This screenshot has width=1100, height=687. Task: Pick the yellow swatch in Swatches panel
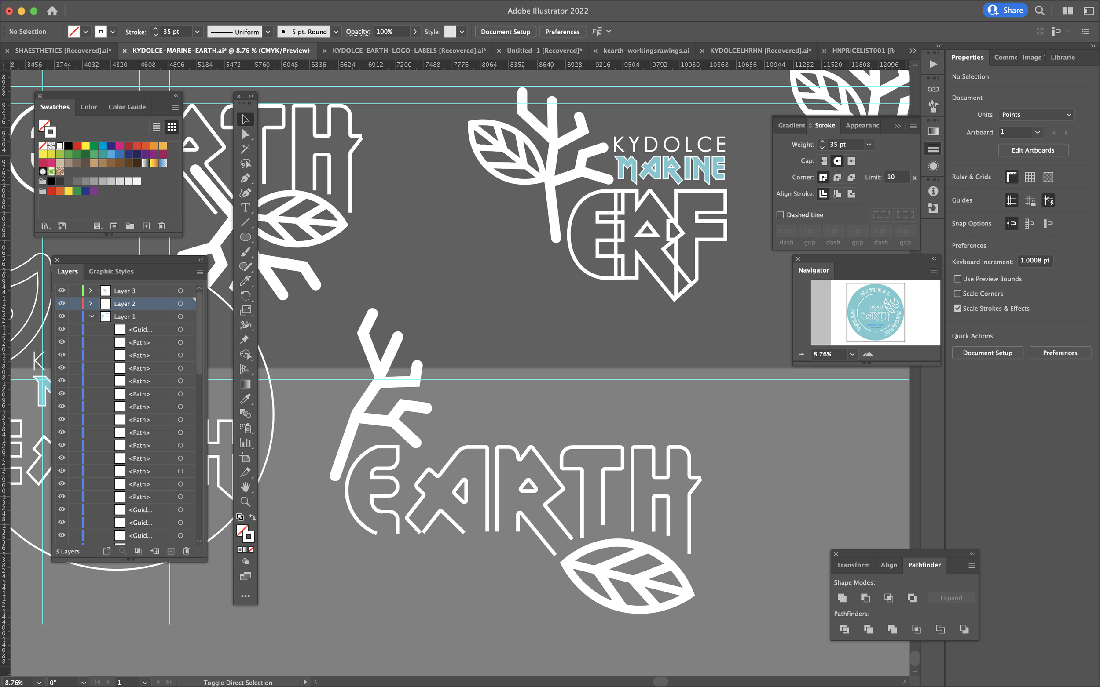pyautogui.click(x=85, y=145)
